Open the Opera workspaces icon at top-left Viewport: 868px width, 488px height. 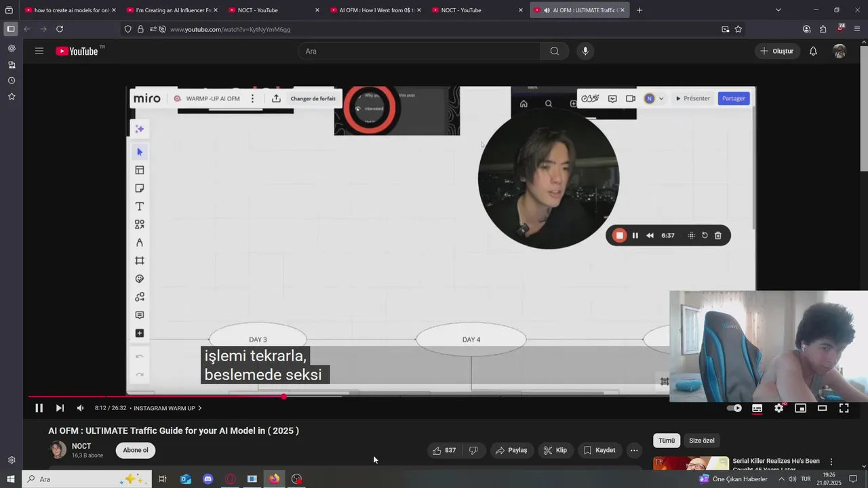(x=9, y=10)
